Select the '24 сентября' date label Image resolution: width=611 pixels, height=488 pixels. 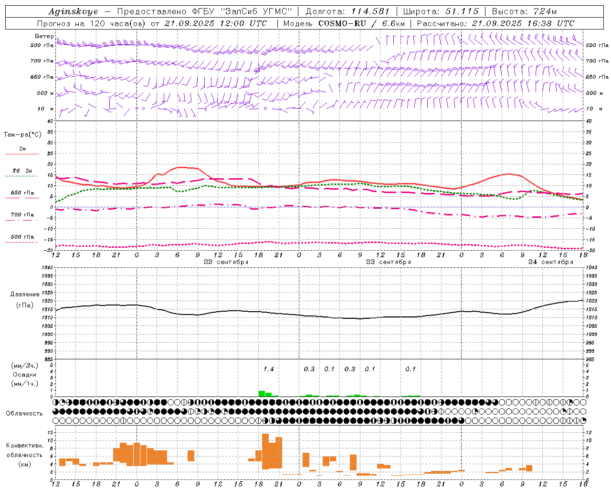tap(550, 262)
